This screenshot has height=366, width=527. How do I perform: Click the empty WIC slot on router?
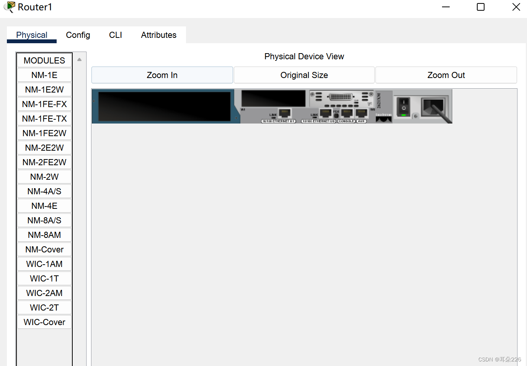(273, 98)
